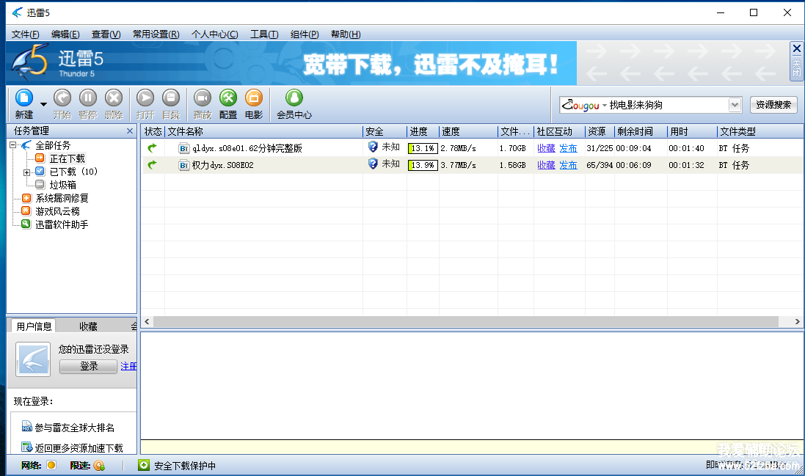Open the 电影 movie toolbar icon

[254, 98]
